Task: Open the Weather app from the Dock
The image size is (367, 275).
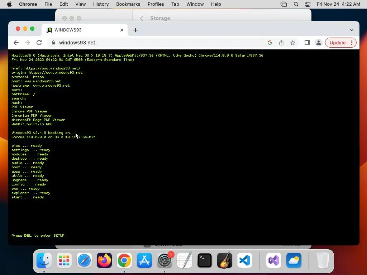Action: pyautogui.click(x=294, y=260)
